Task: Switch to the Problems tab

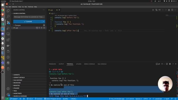Action: coord(52,64)
